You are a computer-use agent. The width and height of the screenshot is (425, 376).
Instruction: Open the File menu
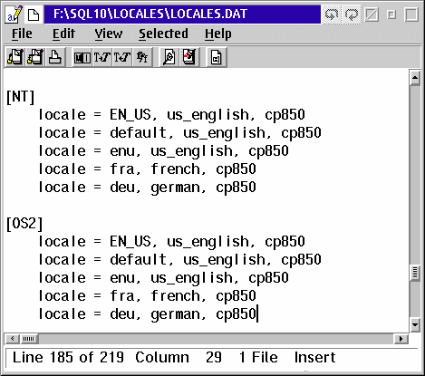click(22, 34)
